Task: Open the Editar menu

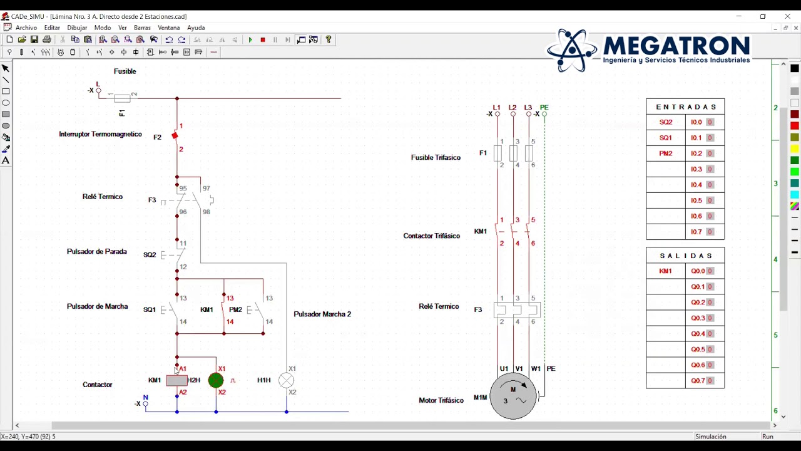Action: pos(52,28)
